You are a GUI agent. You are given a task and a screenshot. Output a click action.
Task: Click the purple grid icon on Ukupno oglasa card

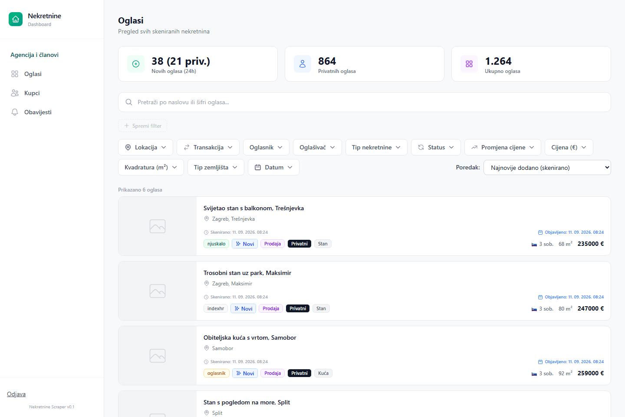coord(469,64)
